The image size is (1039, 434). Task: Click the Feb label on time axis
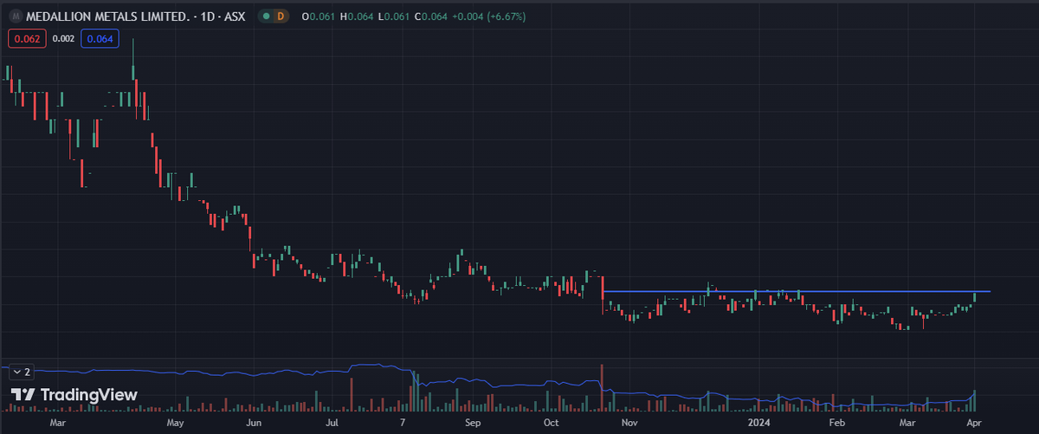(836, 424)
